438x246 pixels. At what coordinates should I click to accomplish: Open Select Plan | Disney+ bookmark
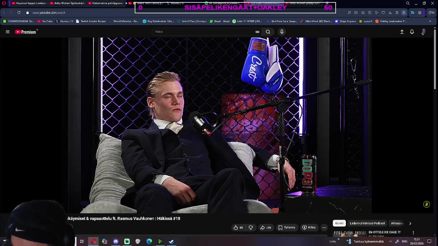click(x=192, y=21)
